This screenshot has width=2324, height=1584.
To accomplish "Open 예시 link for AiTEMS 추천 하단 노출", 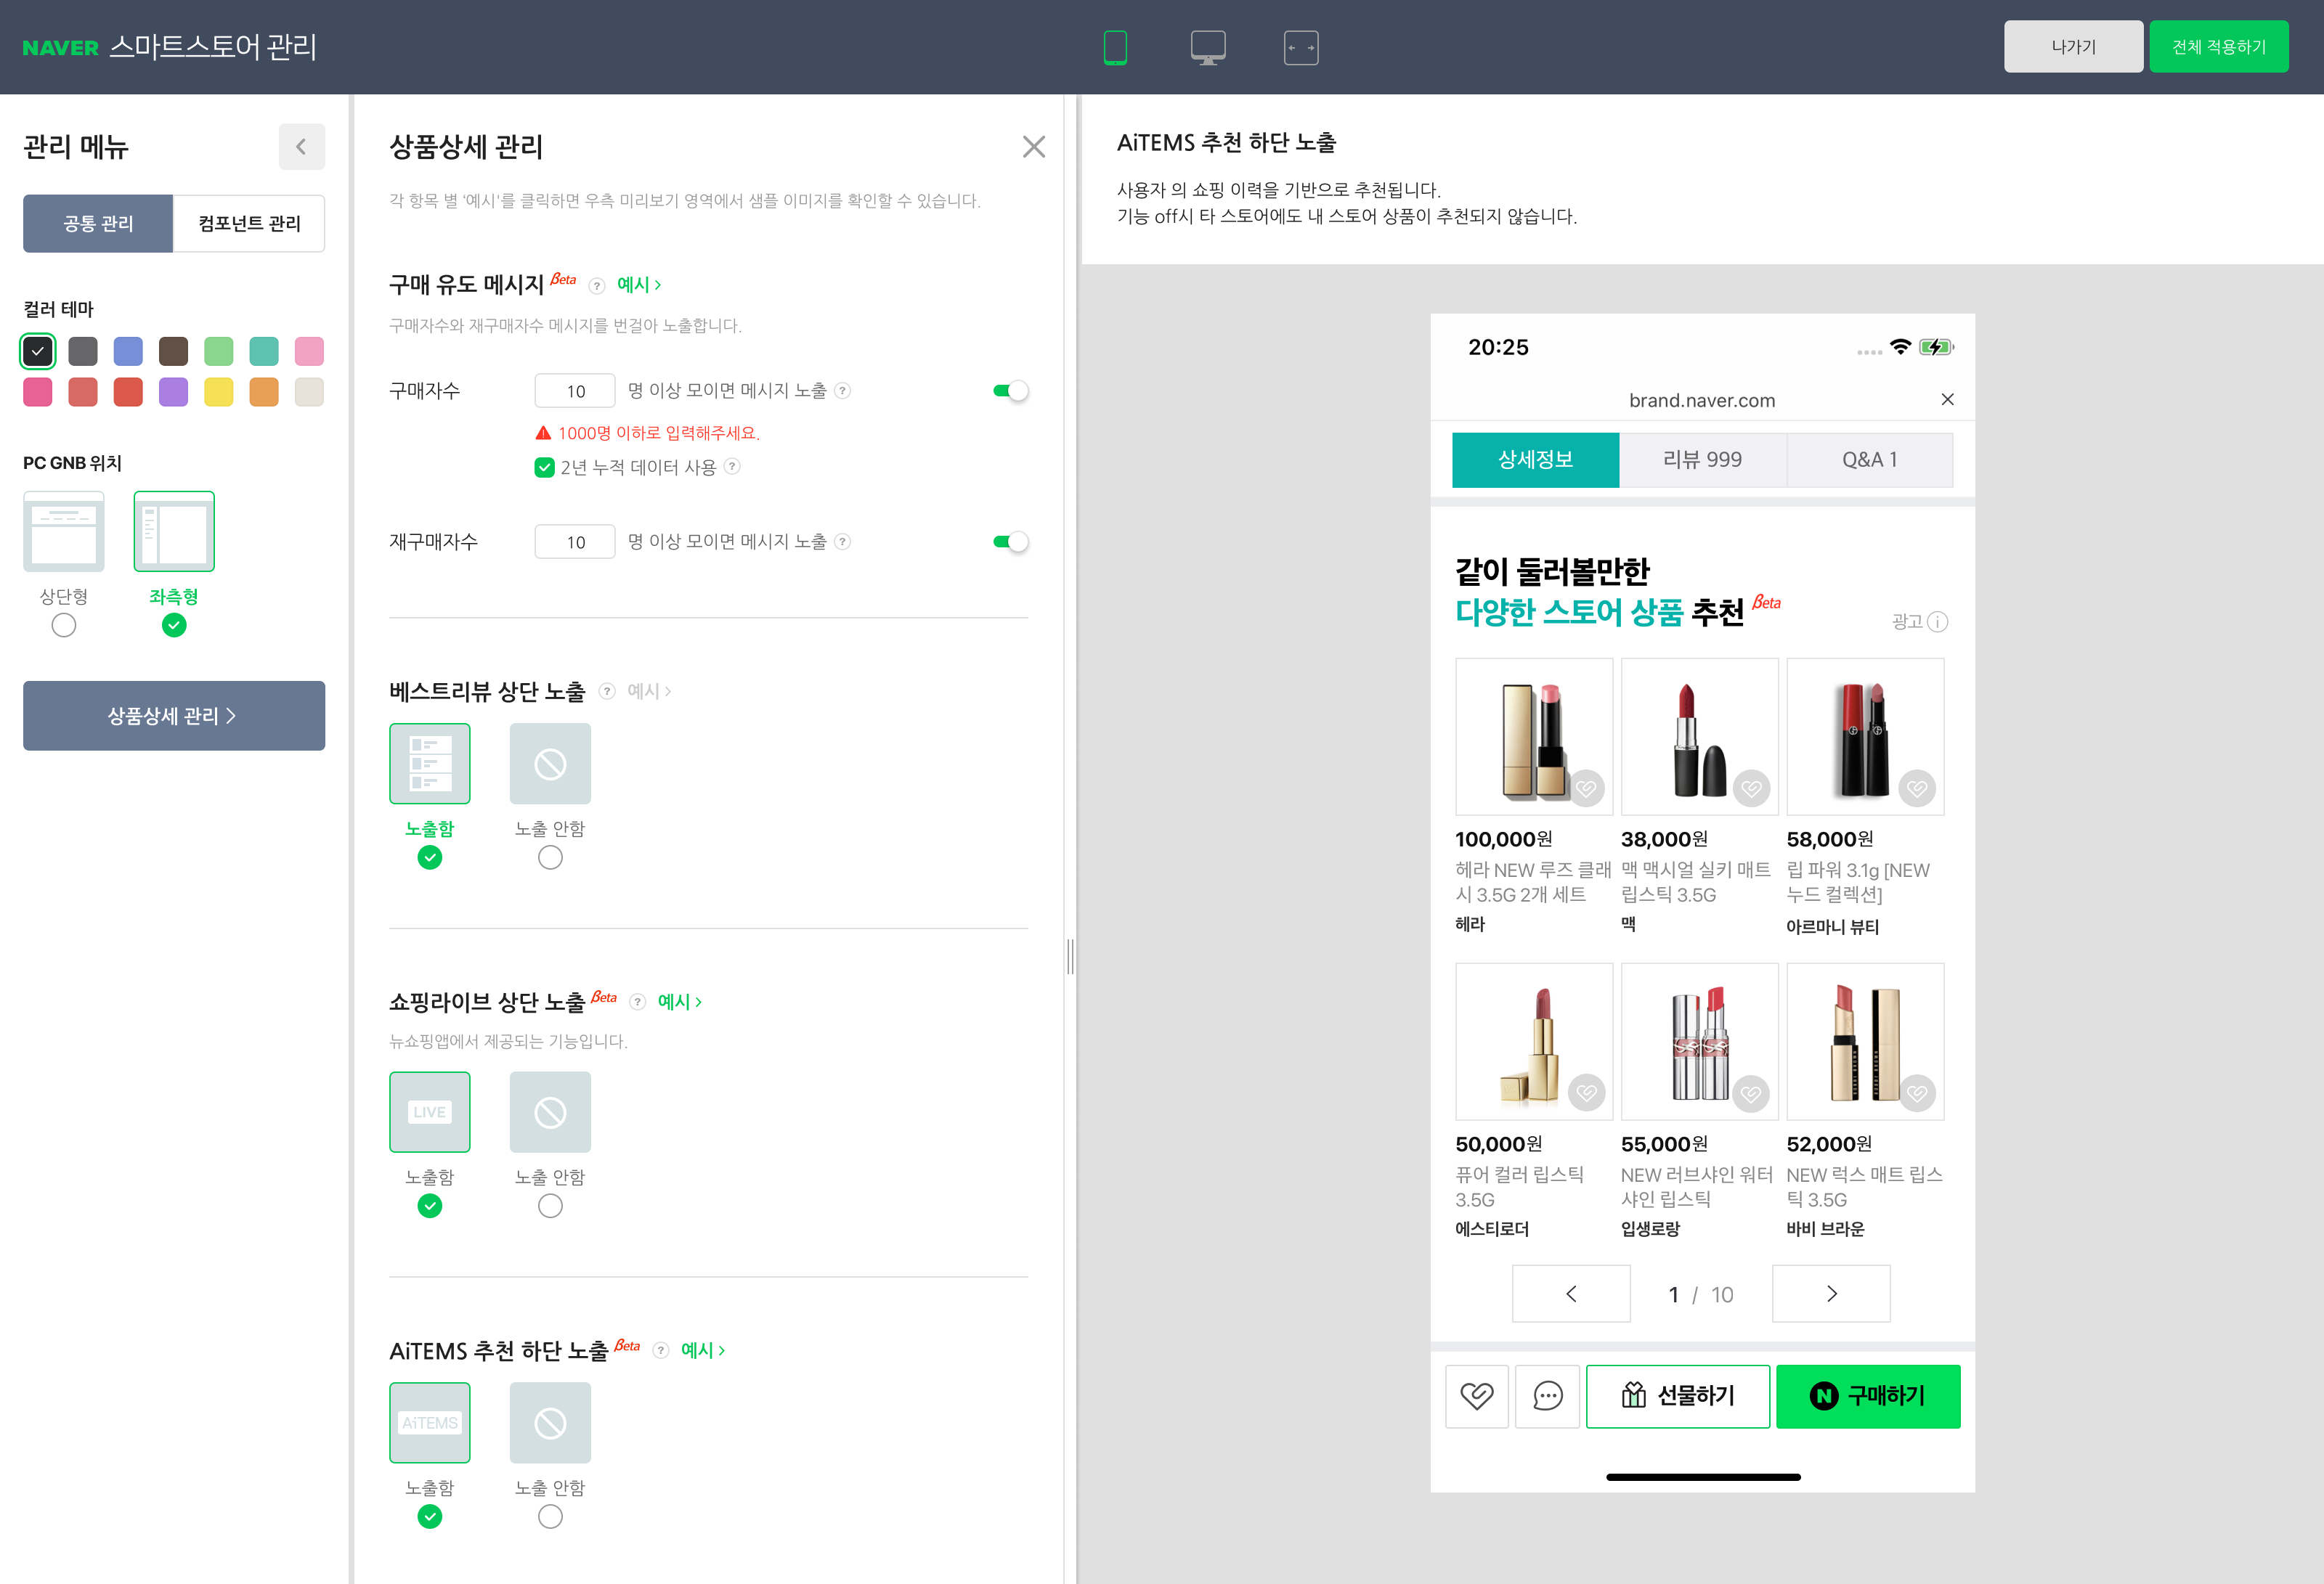I will pos(703,1350).
